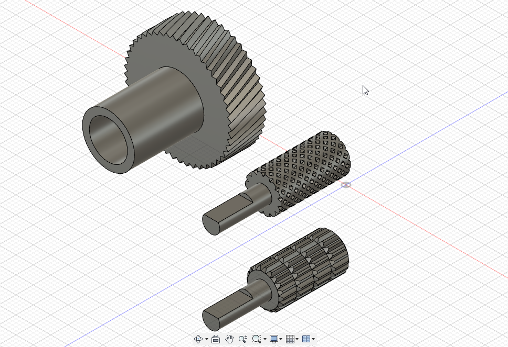Choose the Zoom plus/minus tool
The height and width of the screenshot is (347, 508).
pyautogui.click(x=242, y=339)
